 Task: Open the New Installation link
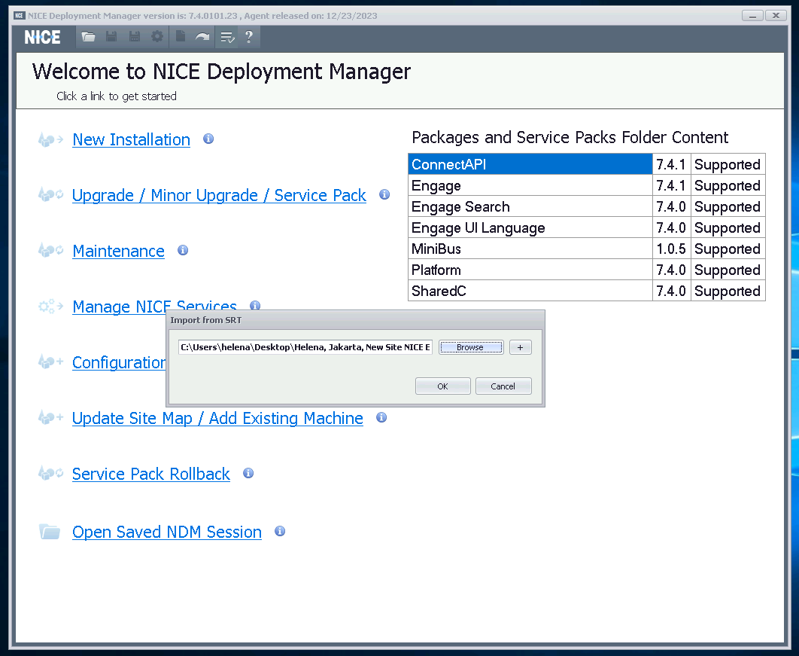pos(131,139)
